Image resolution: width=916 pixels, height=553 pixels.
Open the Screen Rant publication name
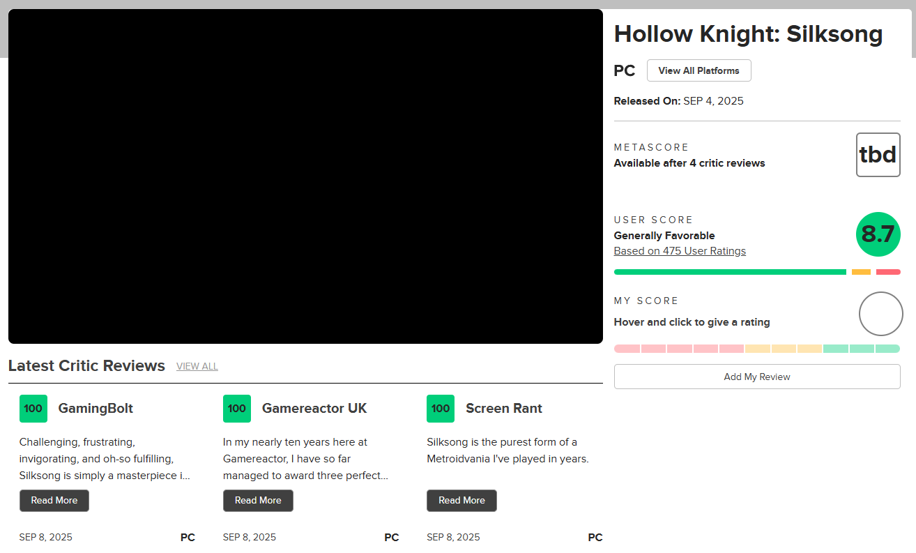click(504, 409)
